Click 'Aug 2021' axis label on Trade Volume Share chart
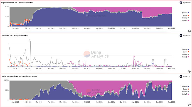The image size is (192, 107). (x=99, y=102)
